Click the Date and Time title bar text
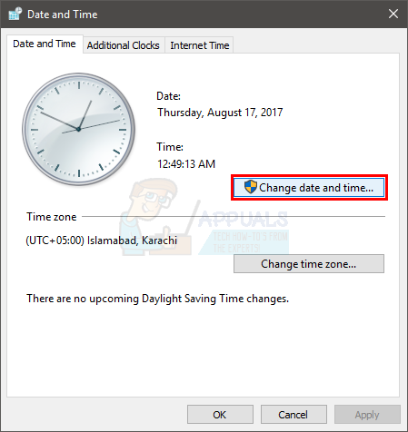 [x=63, y=15]
